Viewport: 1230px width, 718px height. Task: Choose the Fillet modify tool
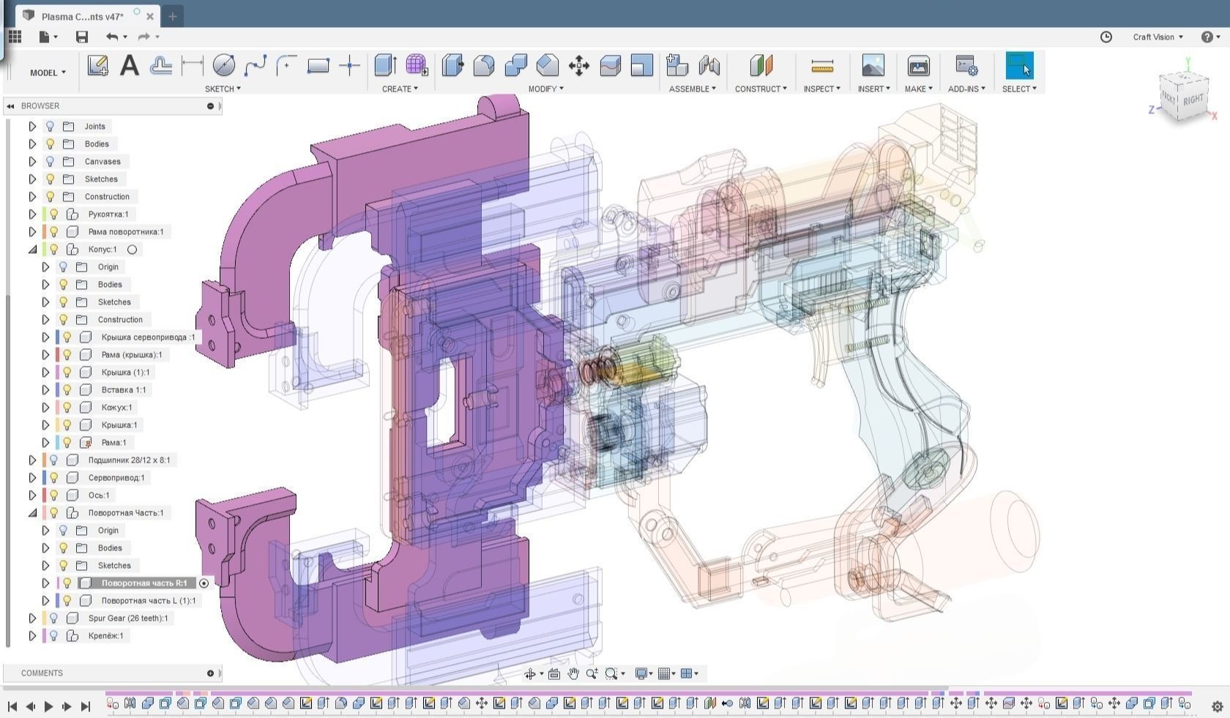click(484, 66)
